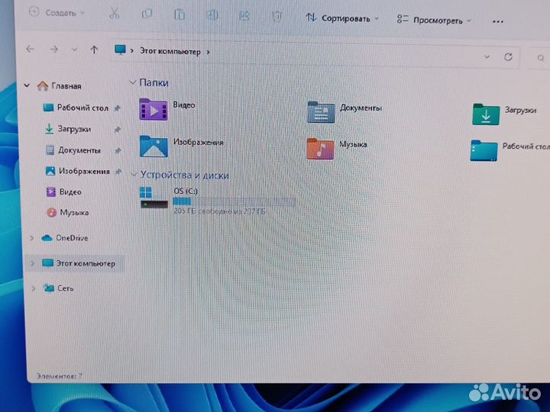Click Этот компьютер in address bar
This screenshot has height=412, width=550.
click(170, 51)
